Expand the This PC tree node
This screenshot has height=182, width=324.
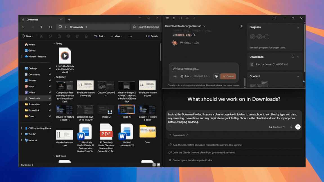click(x=22, y=134)
